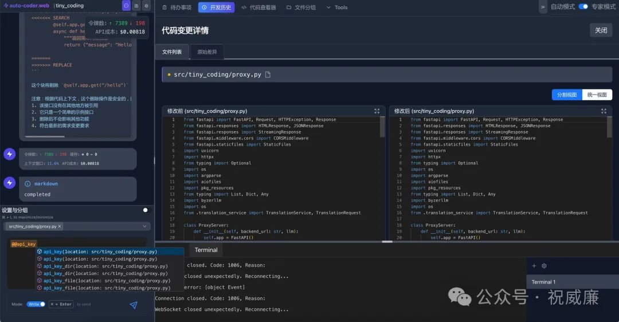Click 修改后 (src/tiny_coding/proxy.py) pane title
The height and width of the screenshot is (322, 619).
(434, 111)
